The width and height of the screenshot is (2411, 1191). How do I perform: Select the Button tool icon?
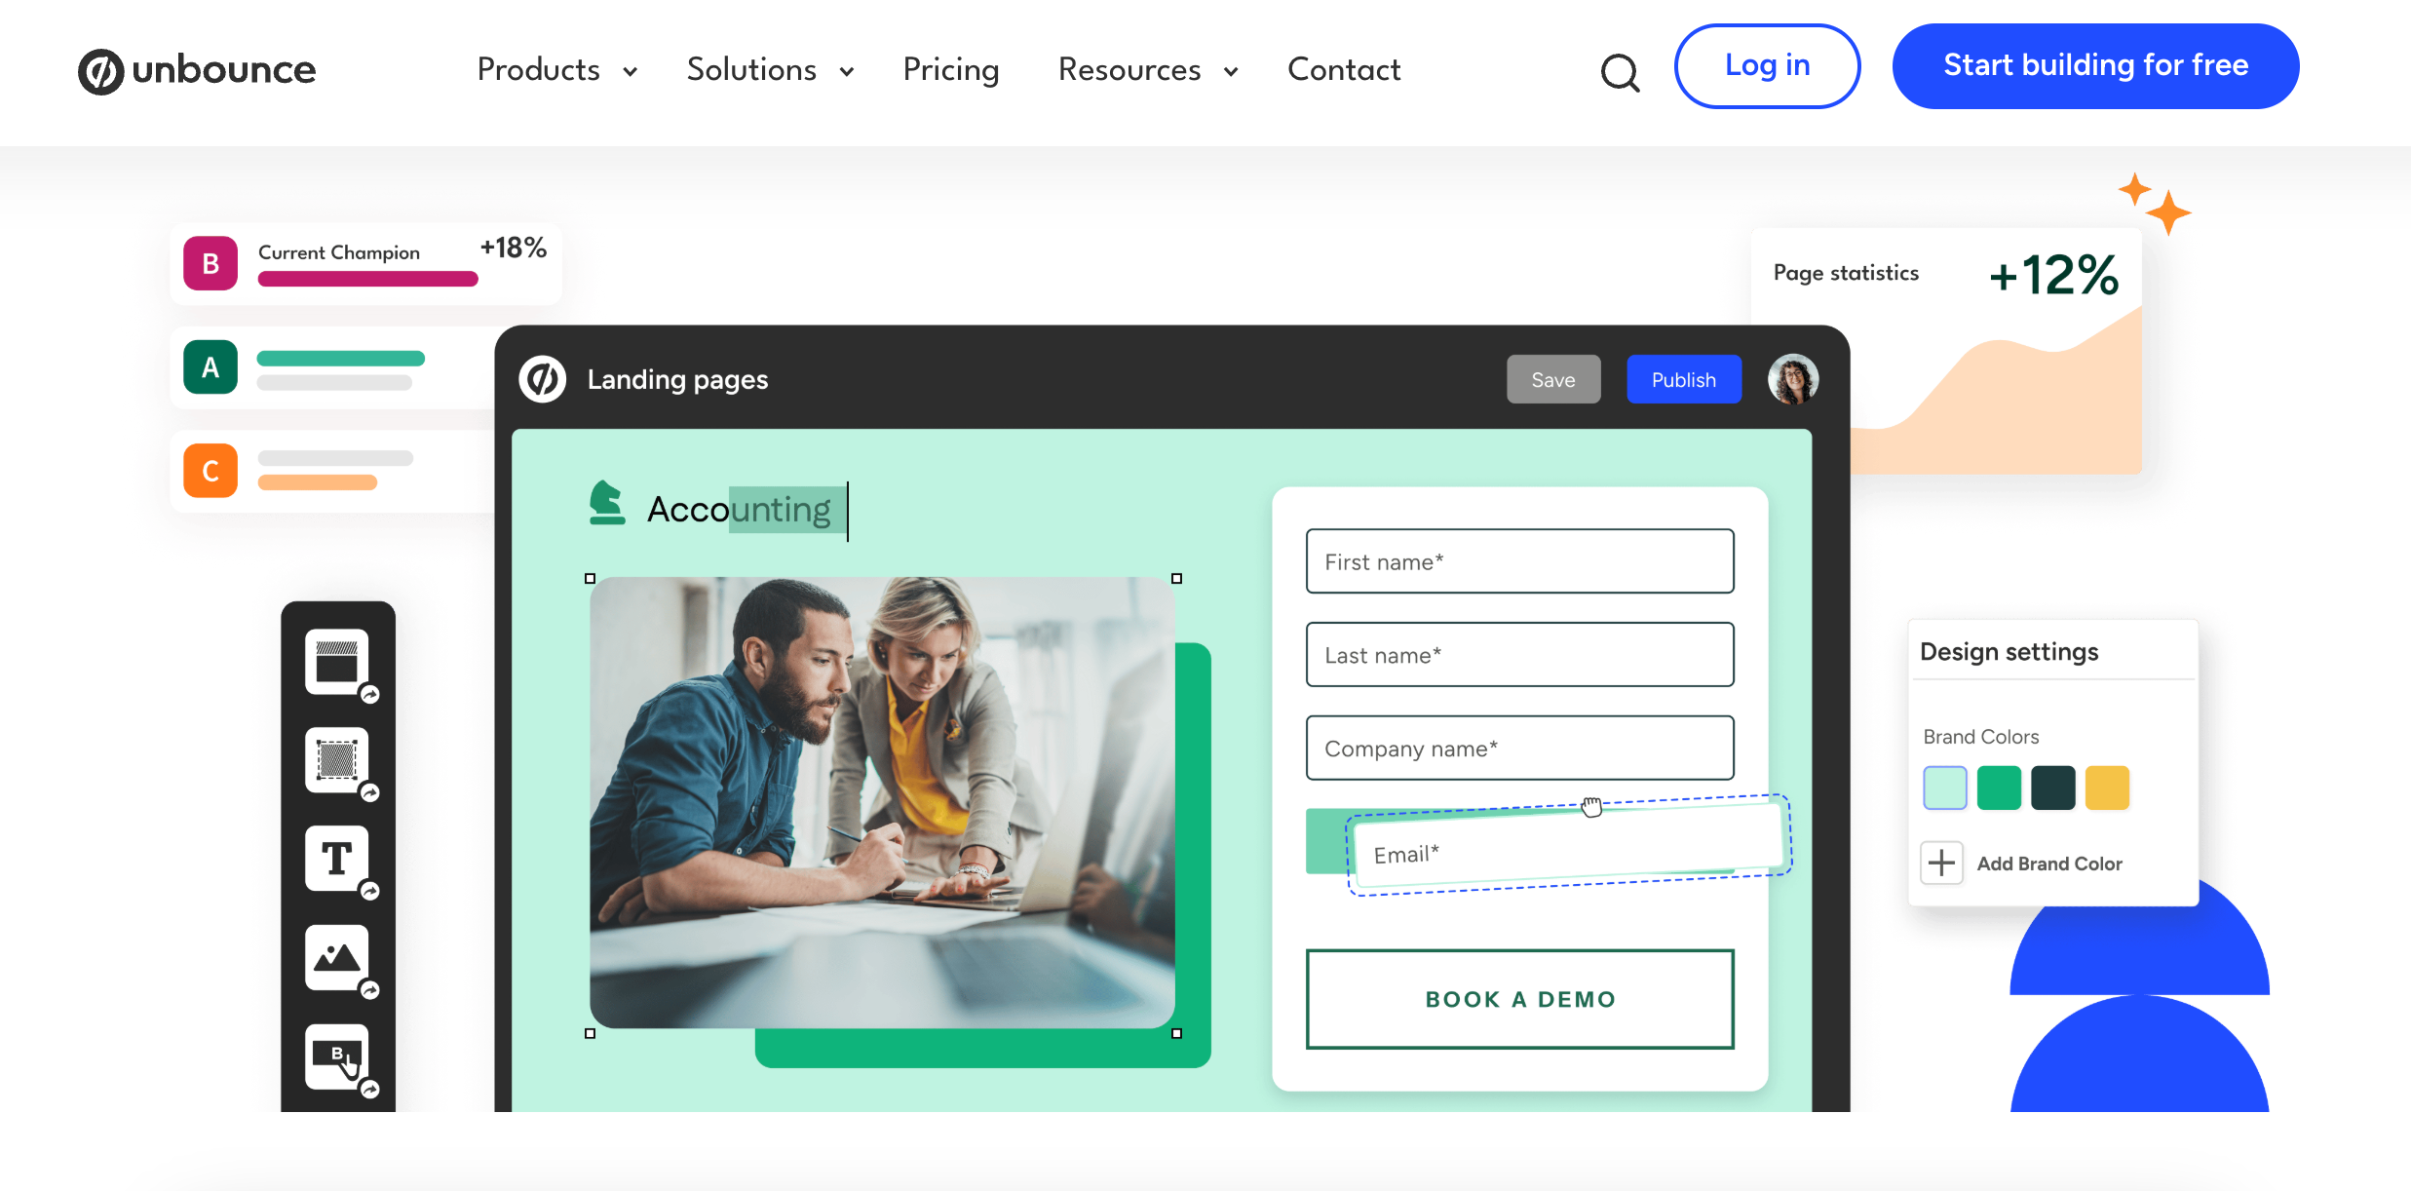coord(337,1057)
